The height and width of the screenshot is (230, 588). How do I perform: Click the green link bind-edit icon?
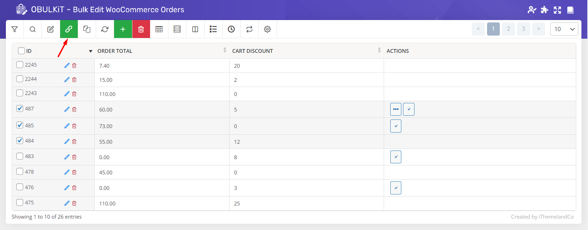(x=69, y=29)
